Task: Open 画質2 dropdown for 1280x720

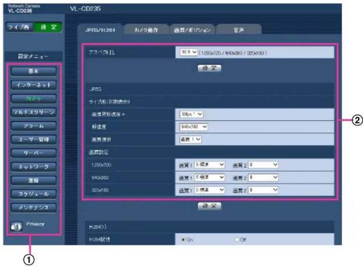Action: pos(263,165)
